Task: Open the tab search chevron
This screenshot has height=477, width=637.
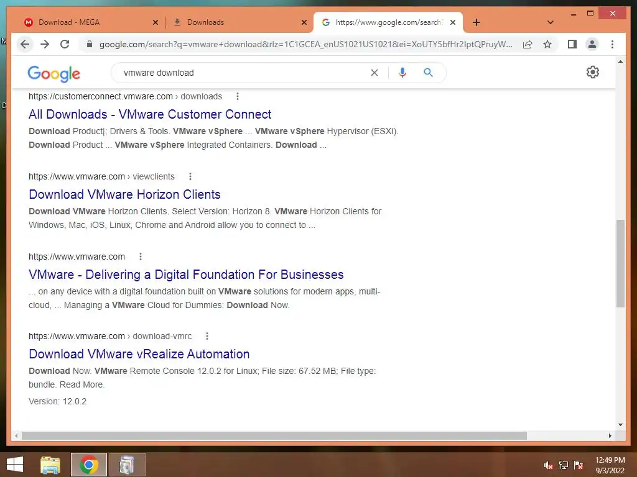Action: click(551, 22)
